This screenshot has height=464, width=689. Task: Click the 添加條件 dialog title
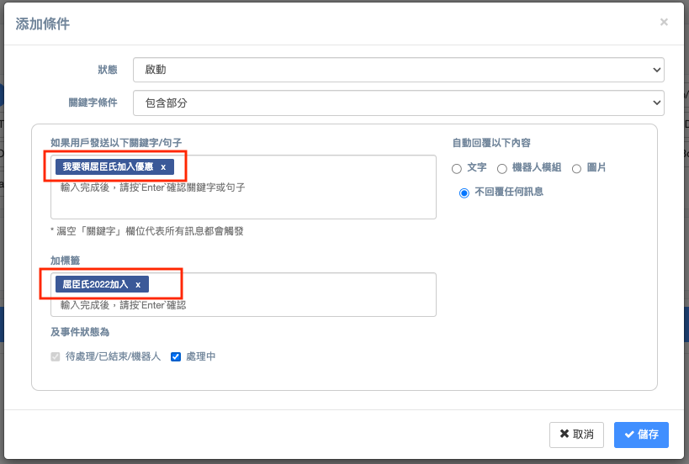(x=43, y=24)
